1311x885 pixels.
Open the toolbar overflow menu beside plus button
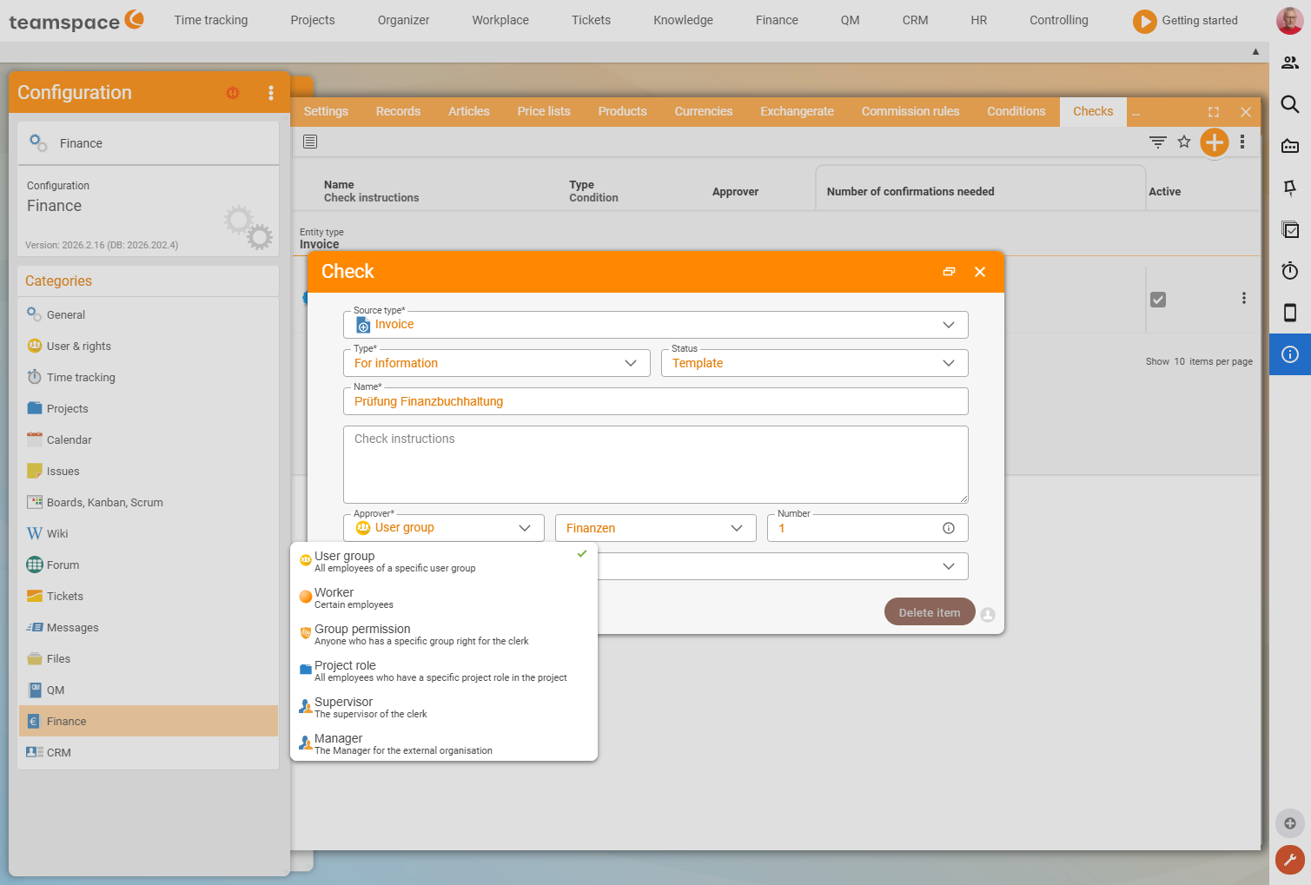(x=1242, y=142)
